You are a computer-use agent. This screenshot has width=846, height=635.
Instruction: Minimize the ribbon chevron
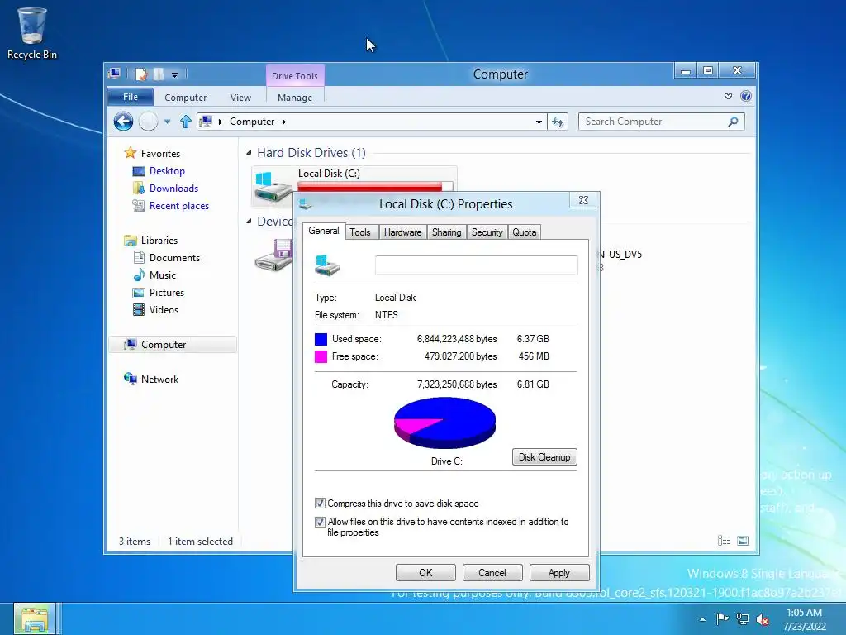tap(728, 96)
